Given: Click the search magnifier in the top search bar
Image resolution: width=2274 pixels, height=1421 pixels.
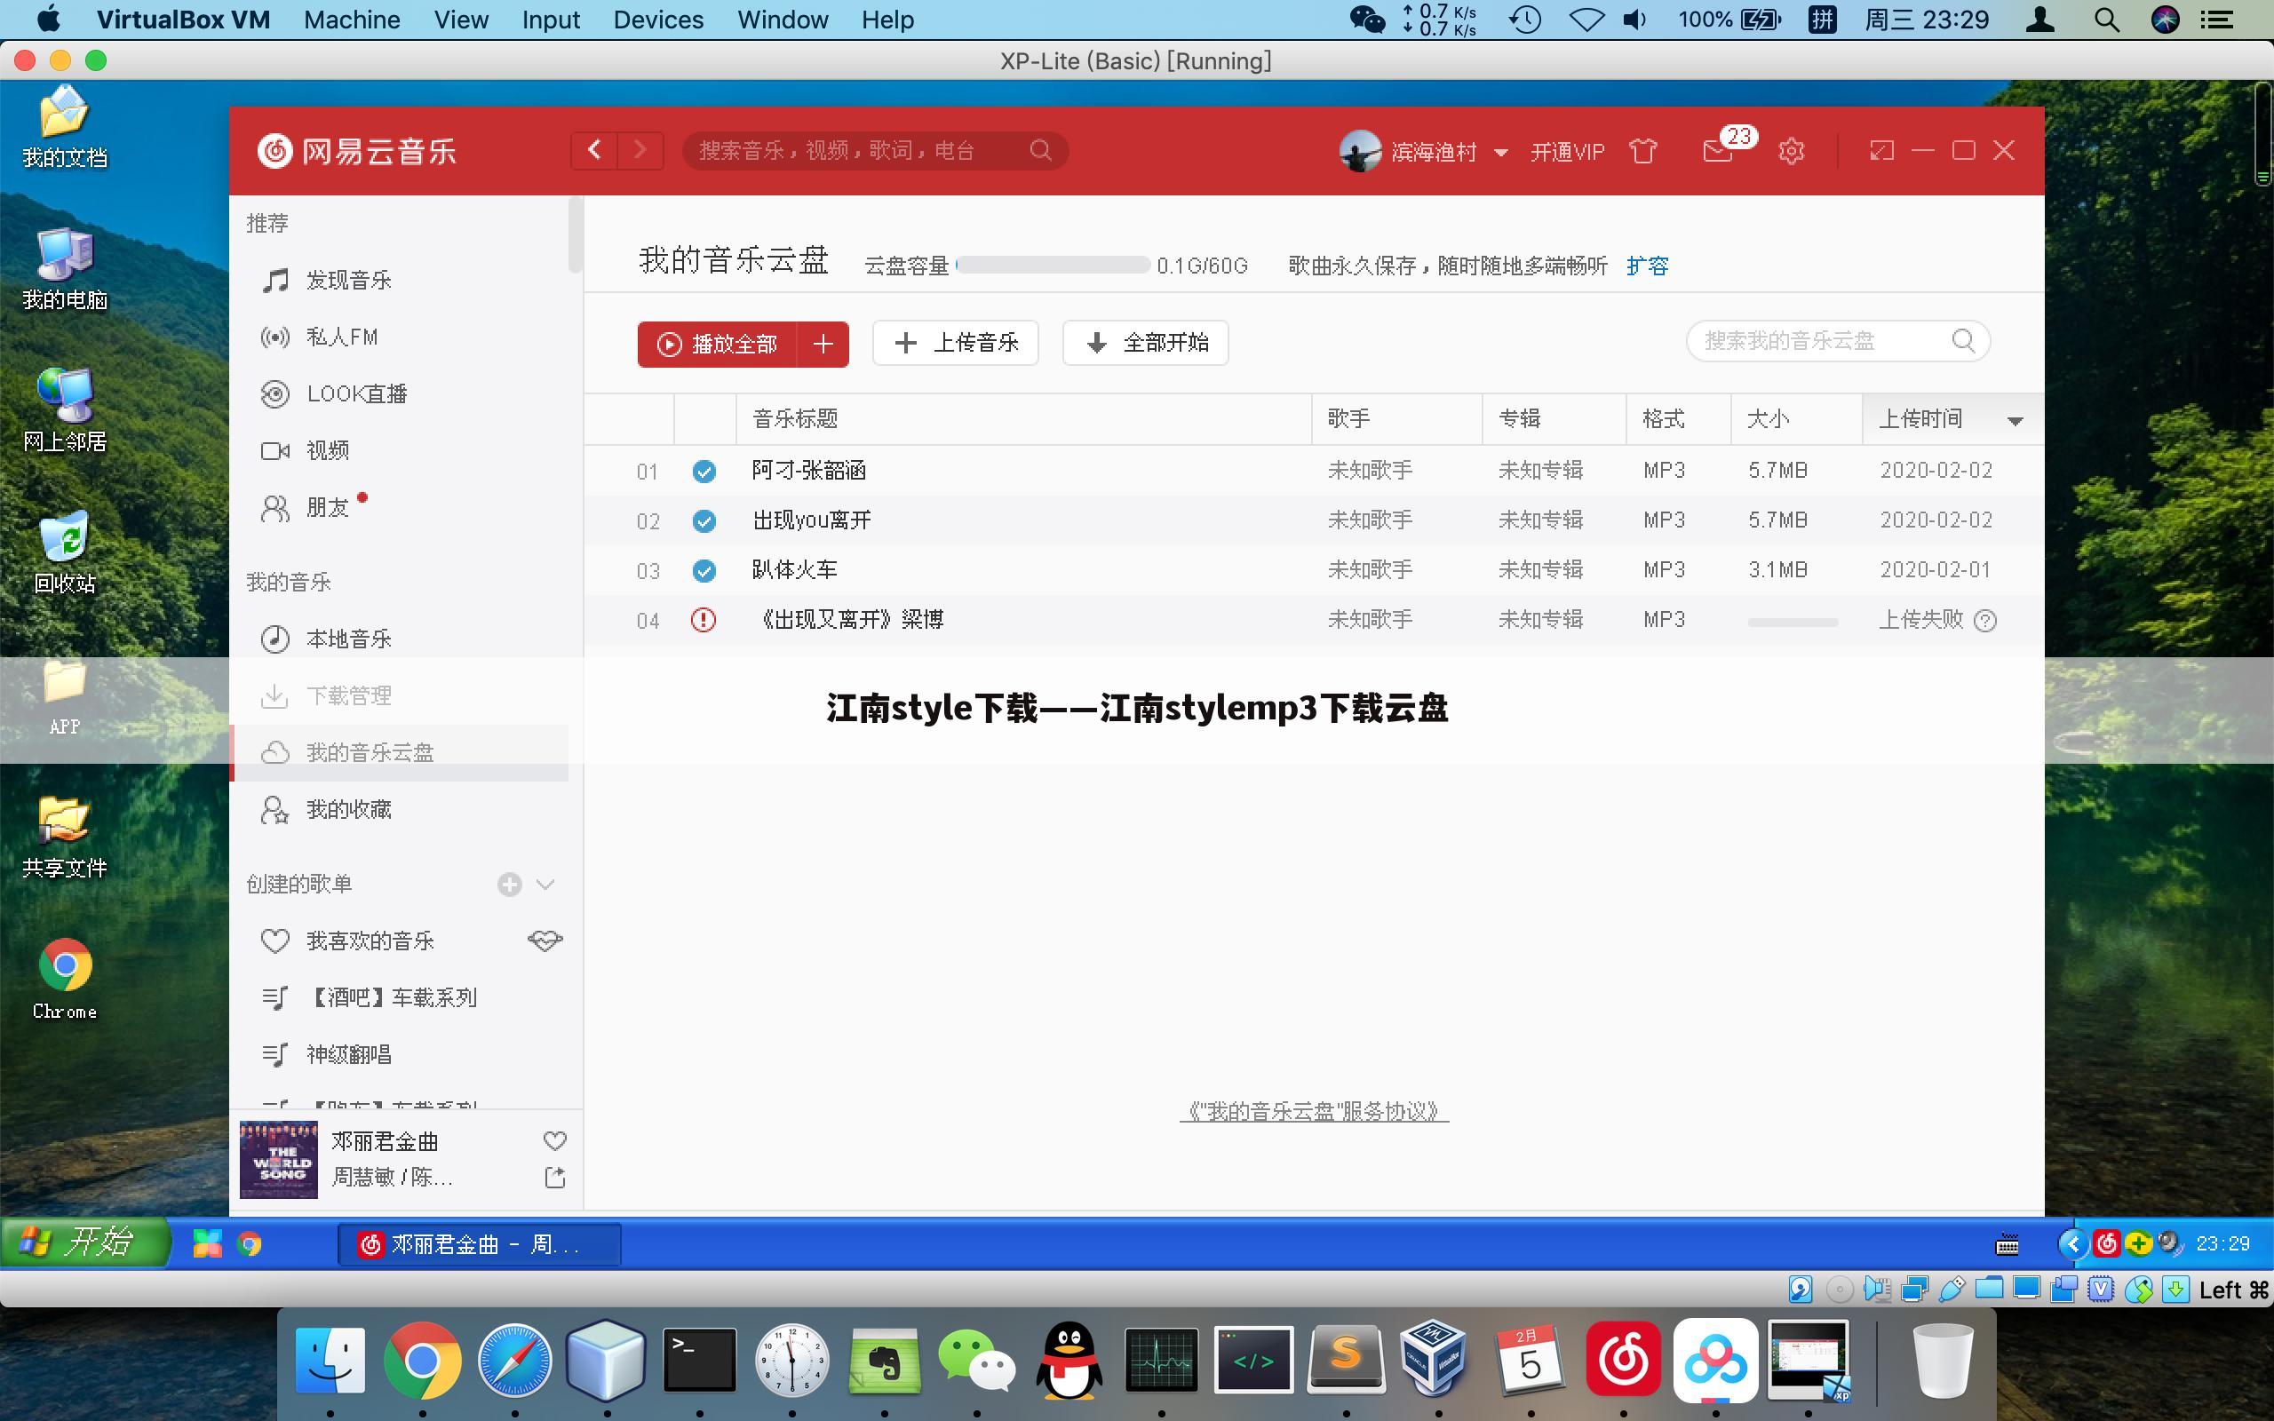Looking at the screenshot, I should [1040, 150].
